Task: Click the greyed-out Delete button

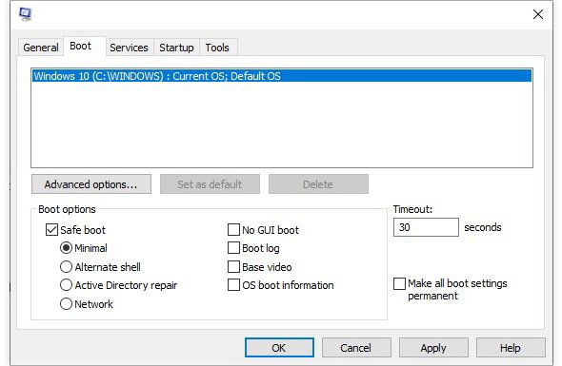Action: (318, 184)
